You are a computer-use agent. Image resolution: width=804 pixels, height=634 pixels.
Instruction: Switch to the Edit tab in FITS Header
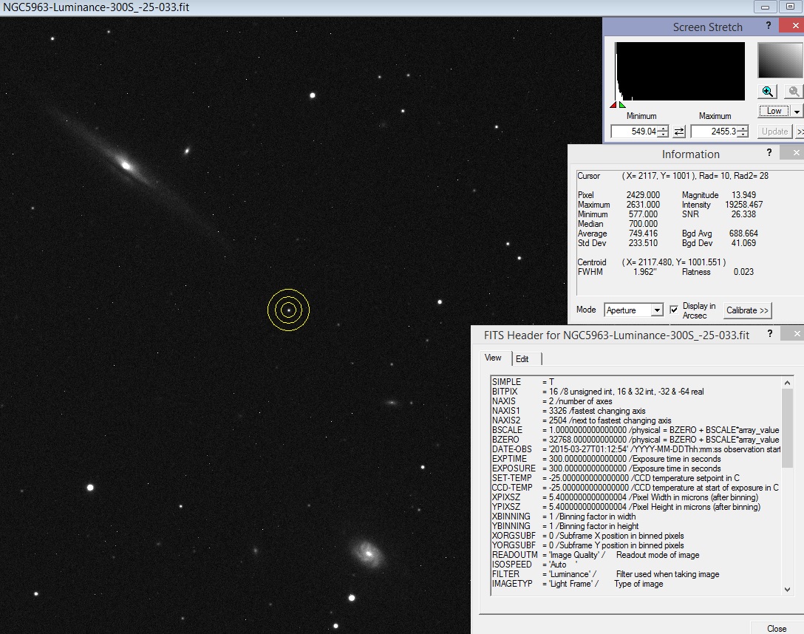(x=523, y=358)
